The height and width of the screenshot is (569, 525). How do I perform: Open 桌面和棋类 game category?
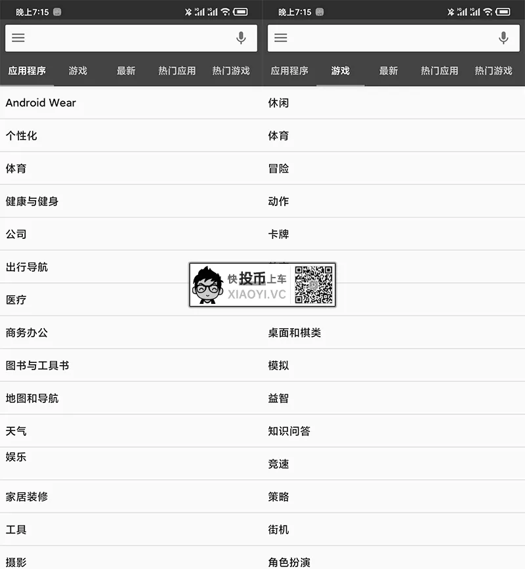394,333
